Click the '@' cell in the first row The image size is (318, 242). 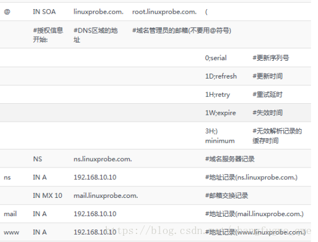7,11
